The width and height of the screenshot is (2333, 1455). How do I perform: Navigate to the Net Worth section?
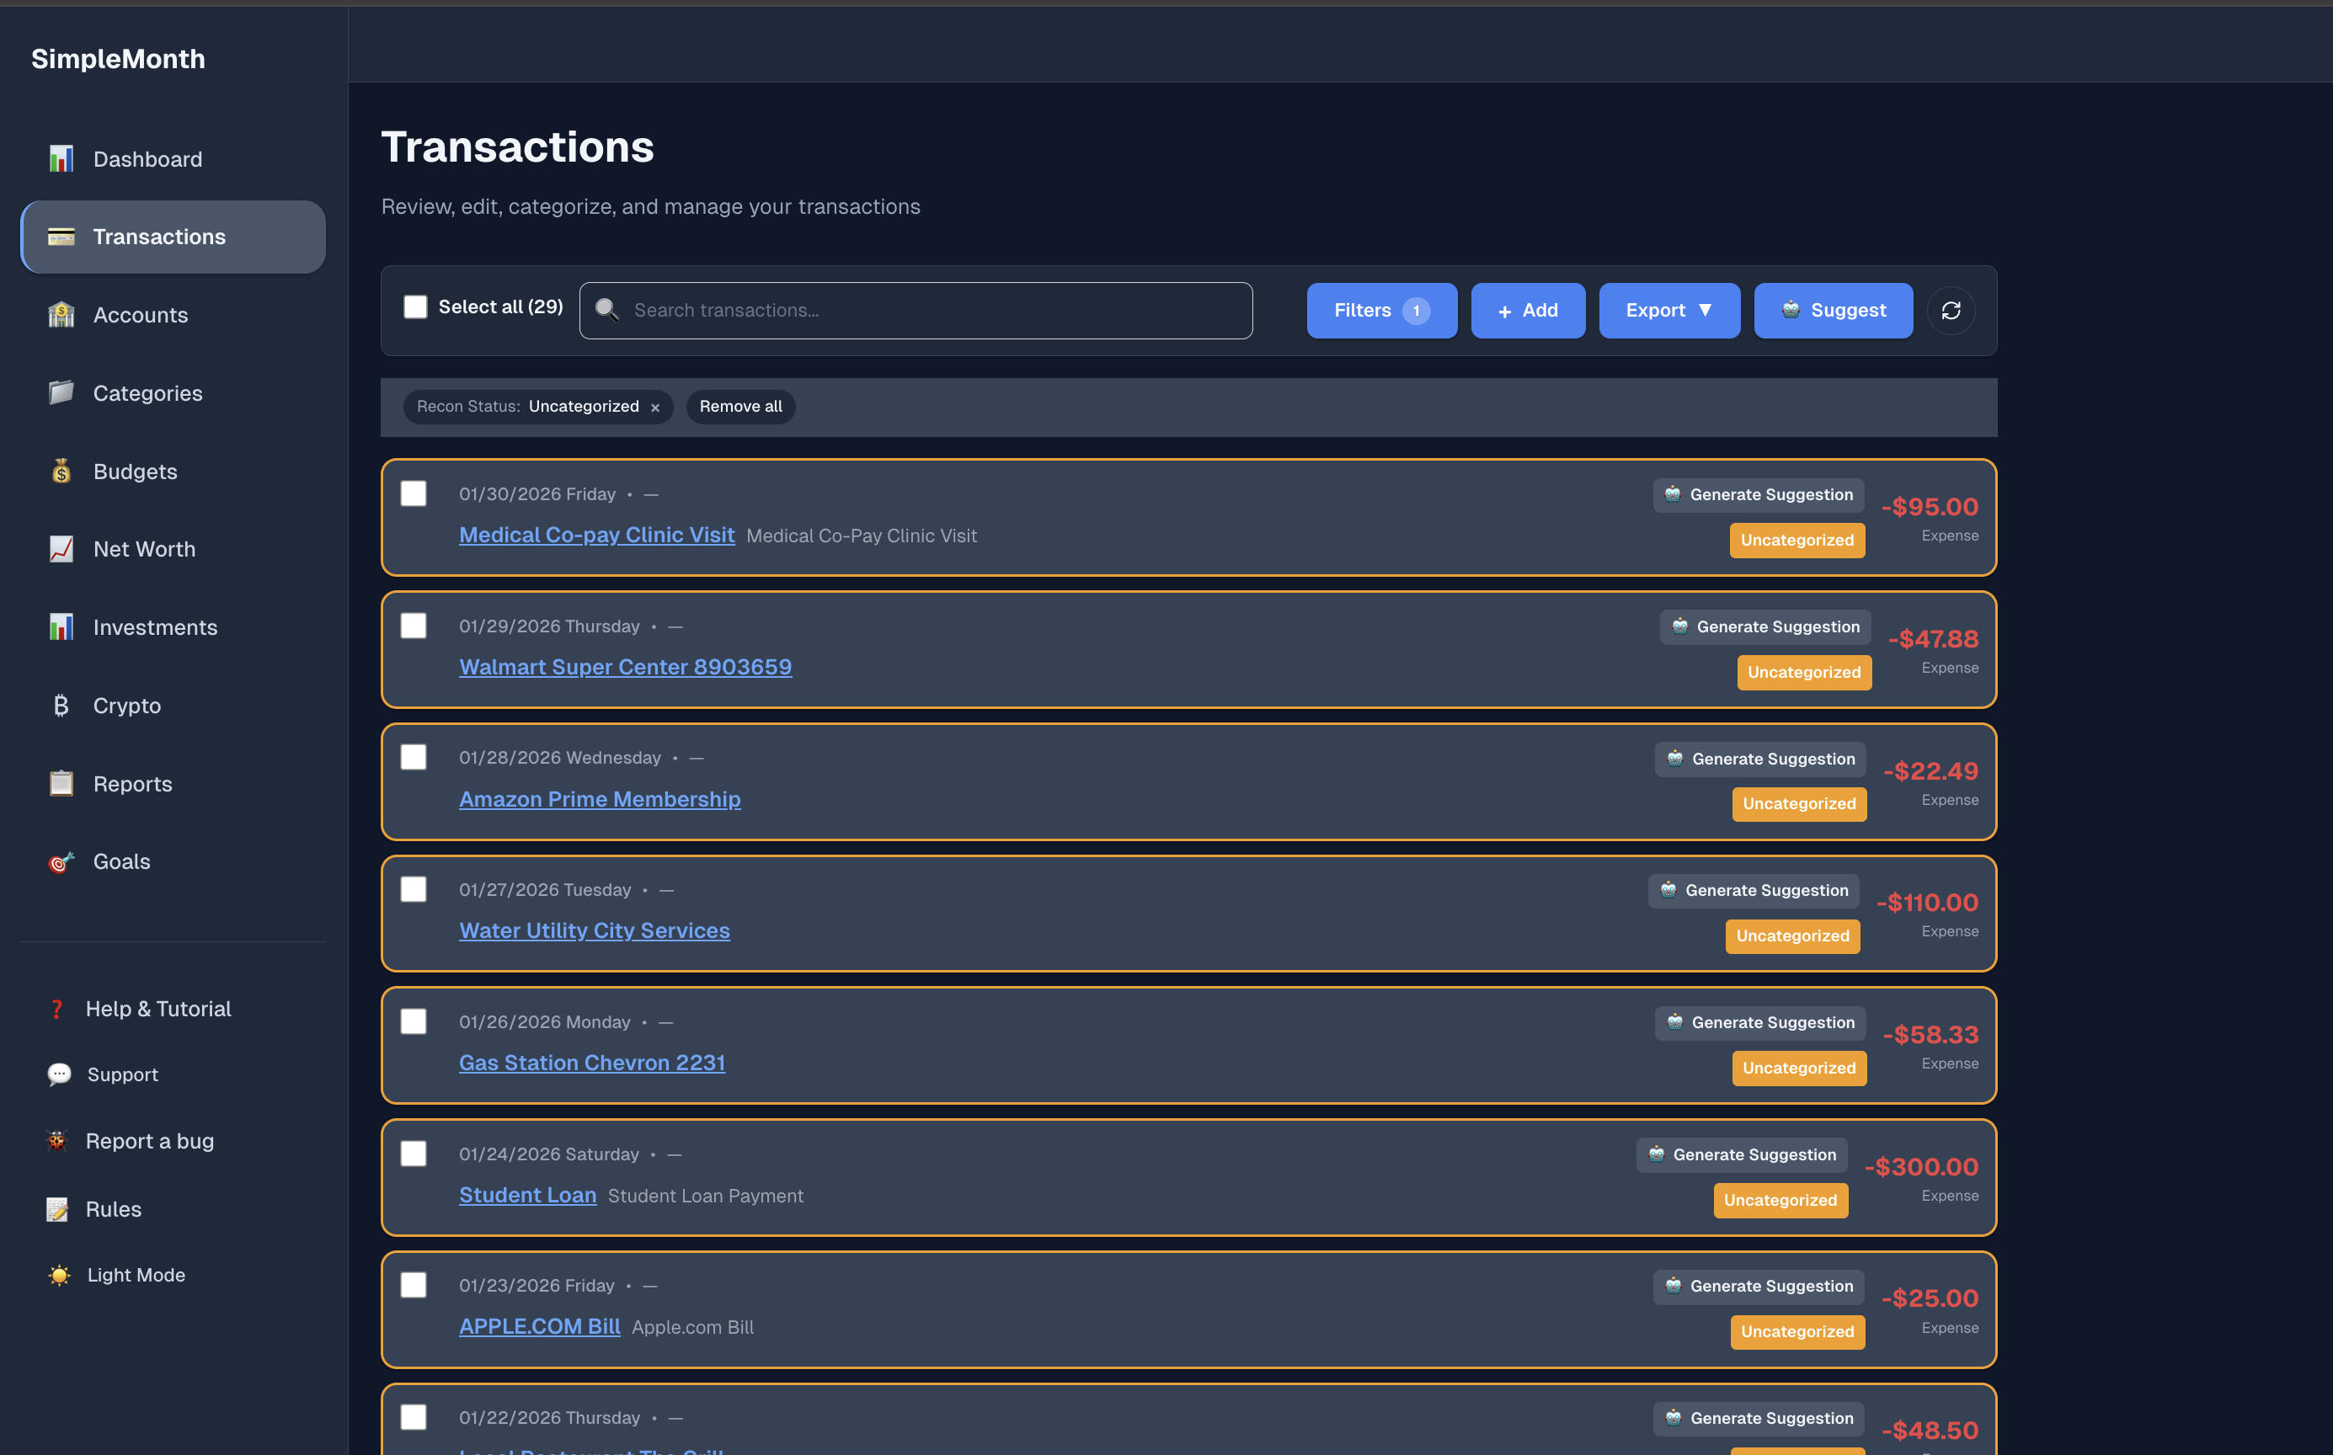[x=143, y=548]
